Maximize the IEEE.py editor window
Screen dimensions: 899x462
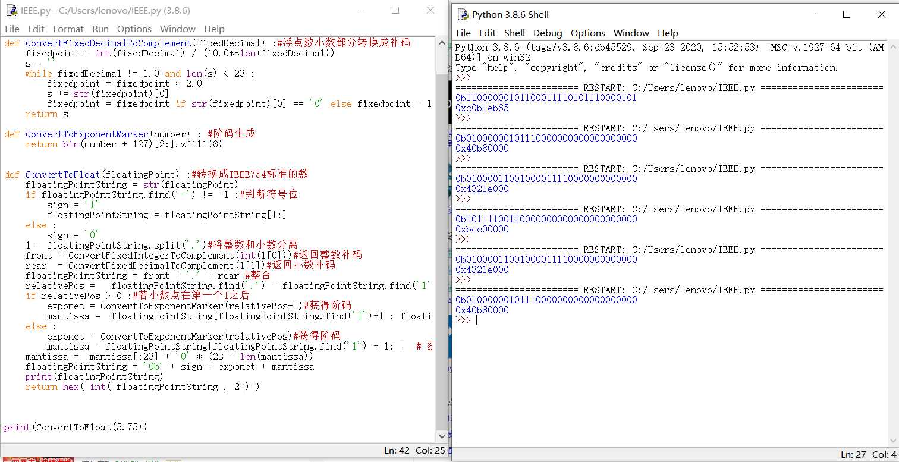point(395,10)
